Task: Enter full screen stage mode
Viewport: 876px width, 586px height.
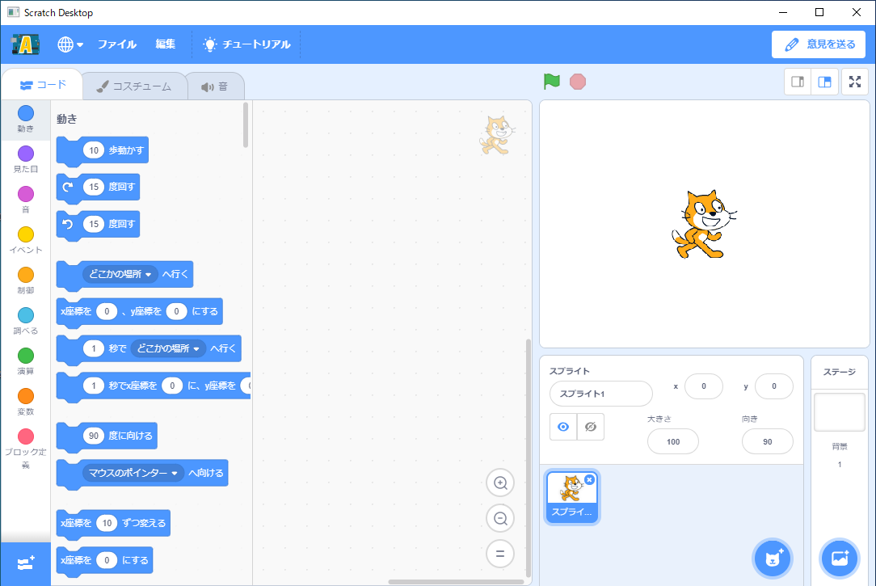Action: tap(855, 82)
